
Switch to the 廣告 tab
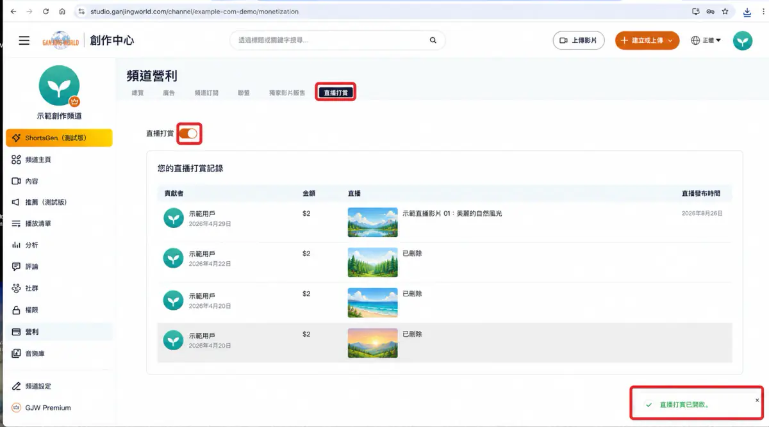pos(169,93)
